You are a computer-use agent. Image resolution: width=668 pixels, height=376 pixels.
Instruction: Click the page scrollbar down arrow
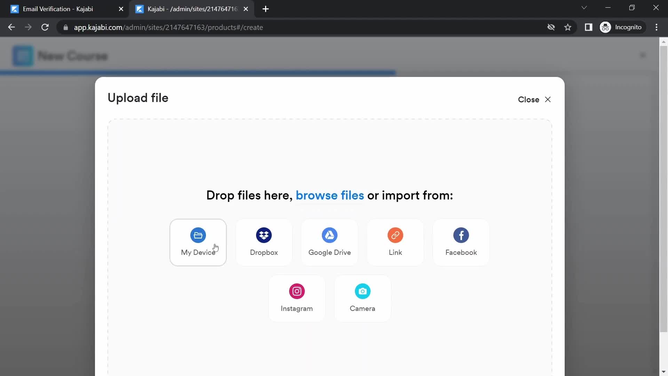[663, 372]
